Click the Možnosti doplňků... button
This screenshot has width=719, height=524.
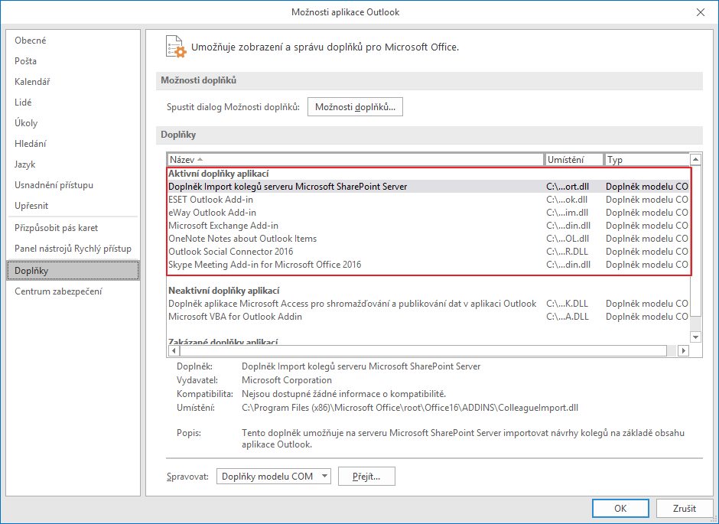(355, 107)
